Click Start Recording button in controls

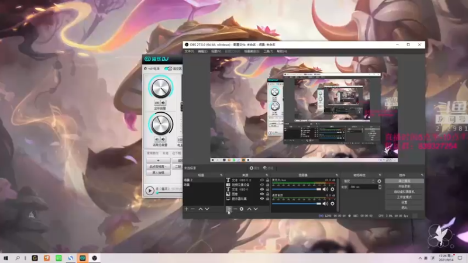tap(404, 186)
